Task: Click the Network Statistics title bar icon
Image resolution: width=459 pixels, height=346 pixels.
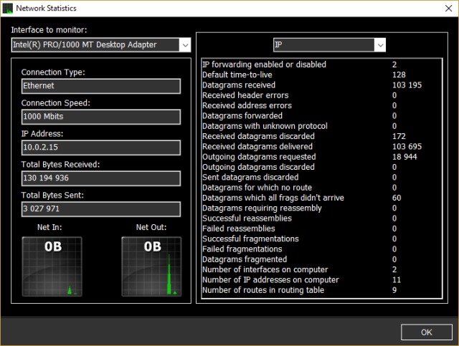Action: tap(8, 9)
